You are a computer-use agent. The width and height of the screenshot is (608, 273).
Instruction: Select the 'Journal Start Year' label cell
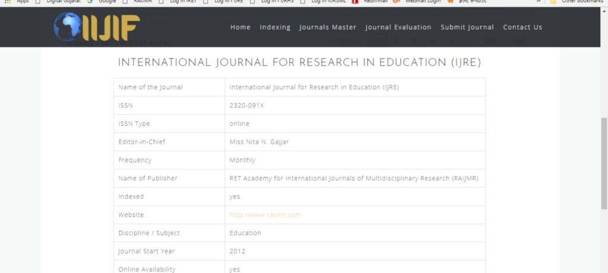coord(169,251)
